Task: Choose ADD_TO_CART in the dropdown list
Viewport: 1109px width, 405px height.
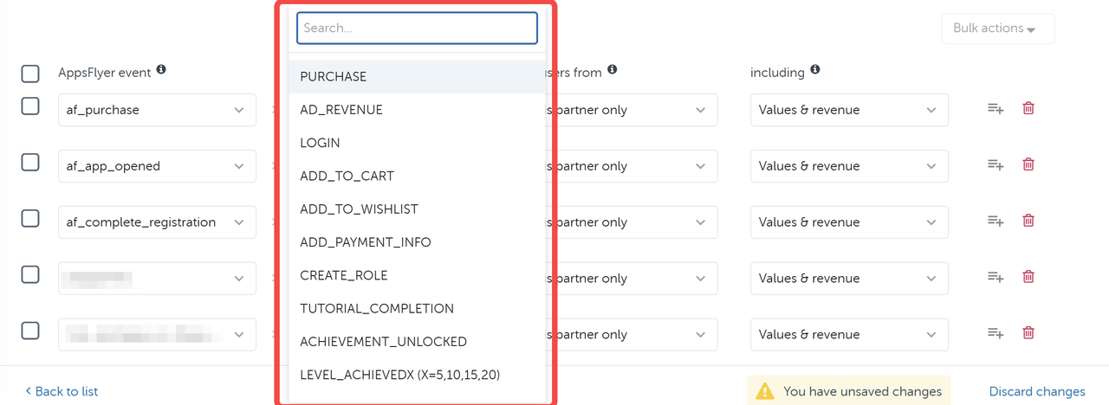Action: click(347, 176)
